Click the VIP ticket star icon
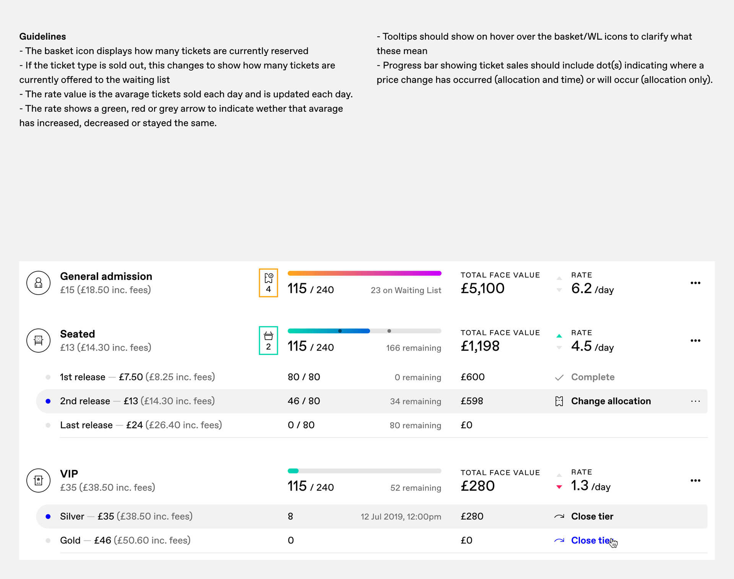Viewport: 734px width, 579px height. (38, 480)
